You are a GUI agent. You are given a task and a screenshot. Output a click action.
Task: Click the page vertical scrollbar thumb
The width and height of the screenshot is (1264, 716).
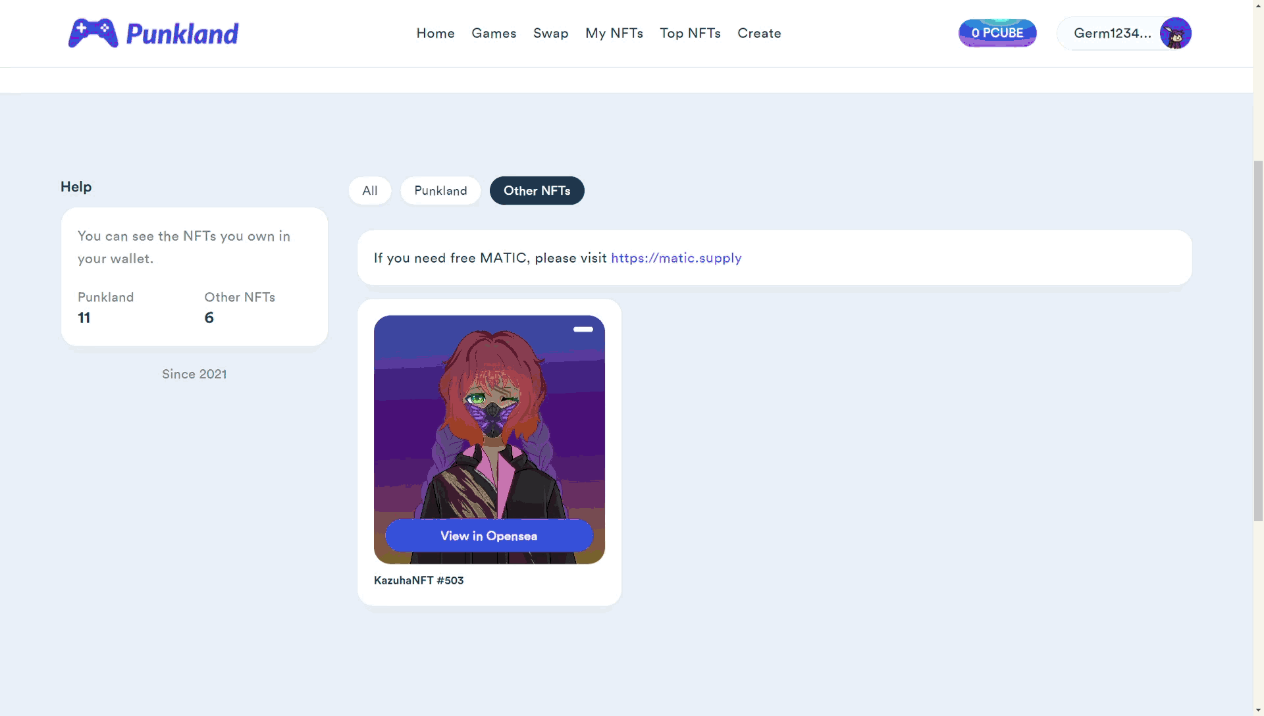click(x=1258, y=341)
